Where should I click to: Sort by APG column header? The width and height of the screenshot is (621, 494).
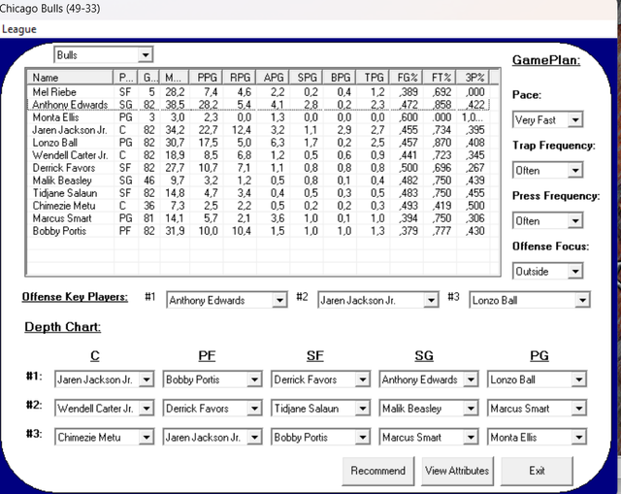(x=273, y=78)
